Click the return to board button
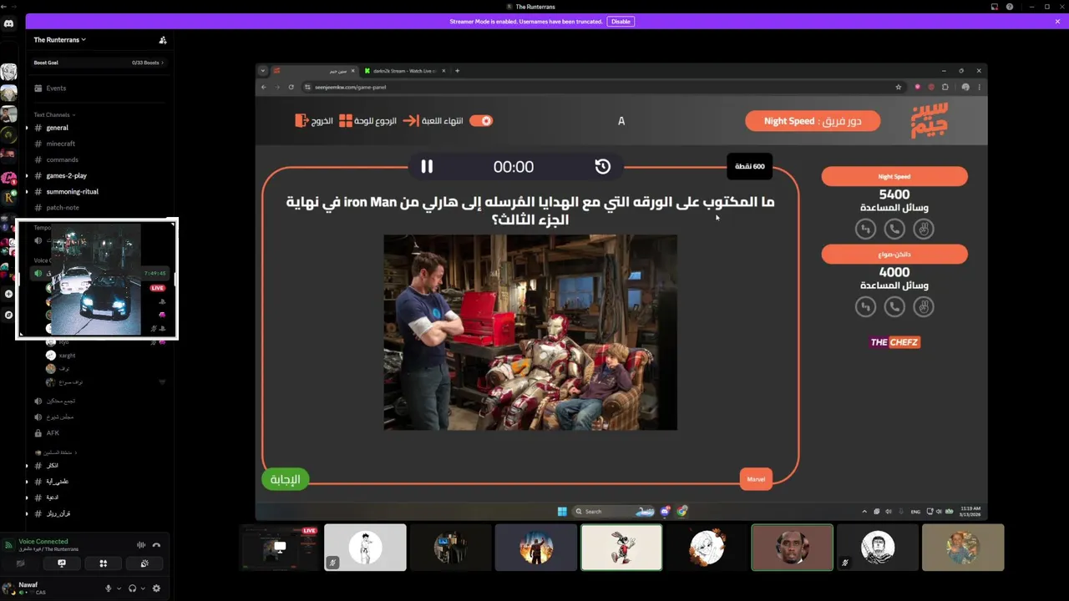 click(368, 121)
